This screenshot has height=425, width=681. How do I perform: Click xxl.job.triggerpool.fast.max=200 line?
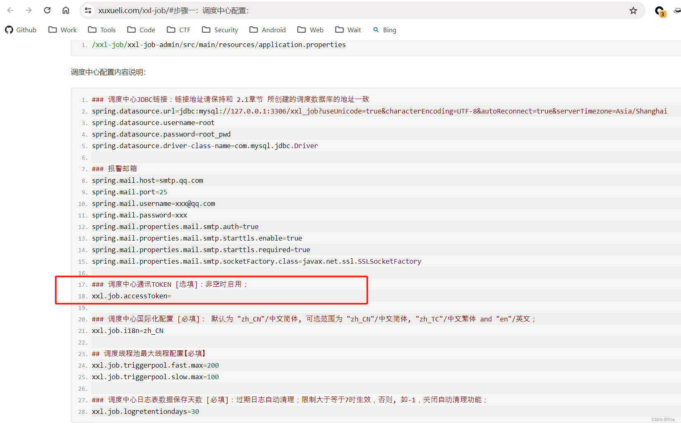[x=155, y=365]
